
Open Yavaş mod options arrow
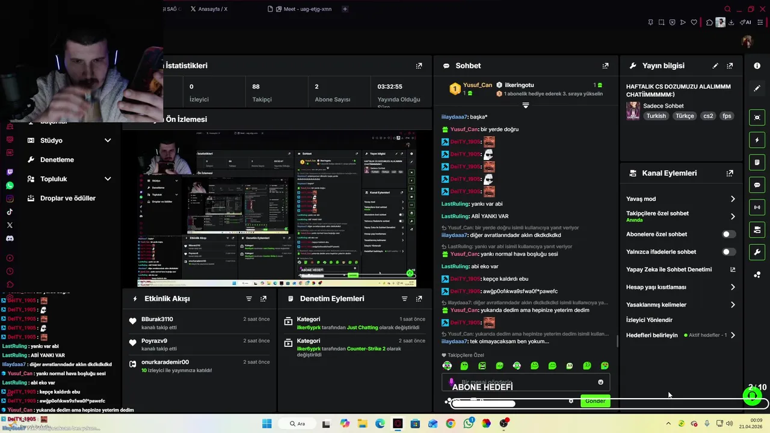click(732, 199)
